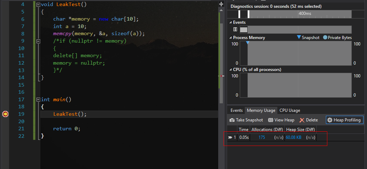Sort by the Time column header
This screenshot has height=169, width=367.
244,129
